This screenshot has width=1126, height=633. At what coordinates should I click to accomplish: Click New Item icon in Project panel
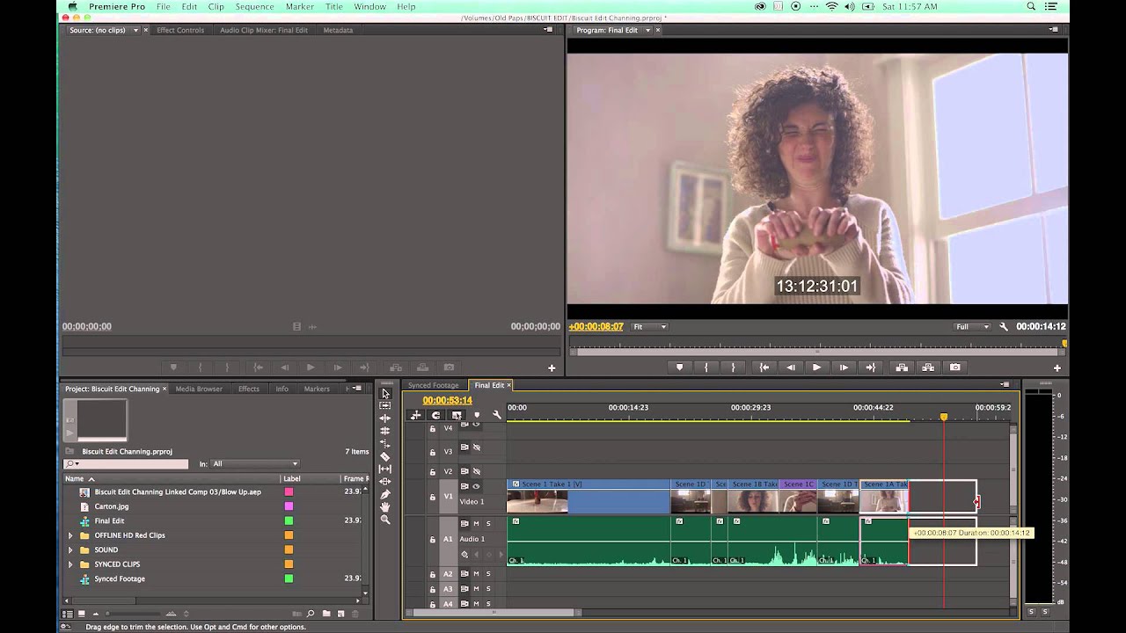coord(340,614)
